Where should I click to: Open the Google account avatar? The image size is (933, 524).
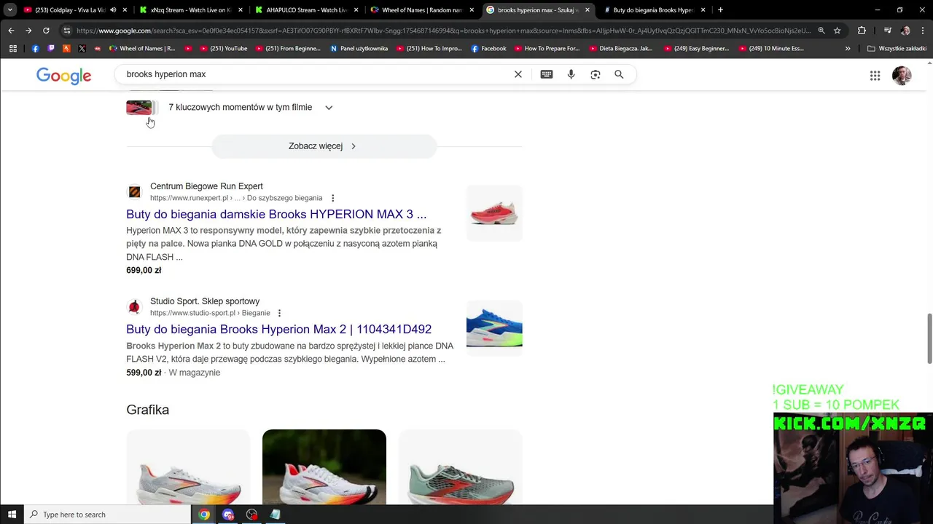coord(902,76)
